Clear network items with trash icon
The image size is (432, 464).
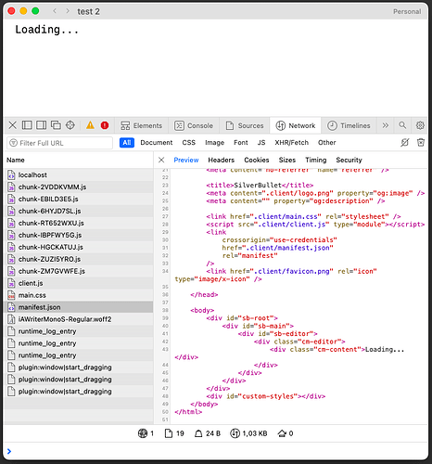(421, 143)
